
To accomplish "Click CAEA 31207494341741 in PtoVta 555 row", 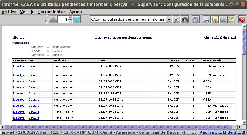I will (111, 118).
